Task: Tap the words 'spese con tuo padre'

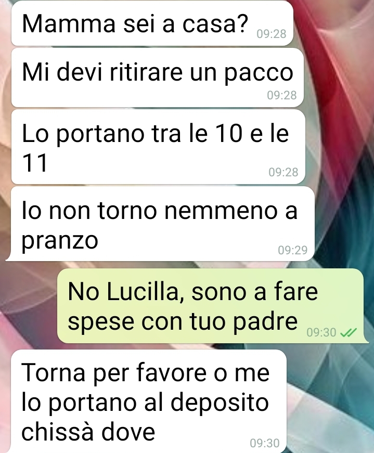Action: [x=183, y=321]
